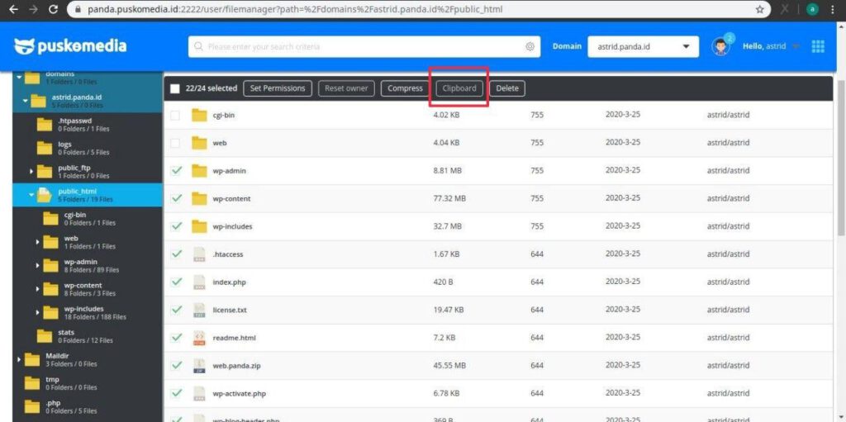Open the web.panda.zip file name
The image size is (846, 422).
pyautogui.click(x=237, y=366)
